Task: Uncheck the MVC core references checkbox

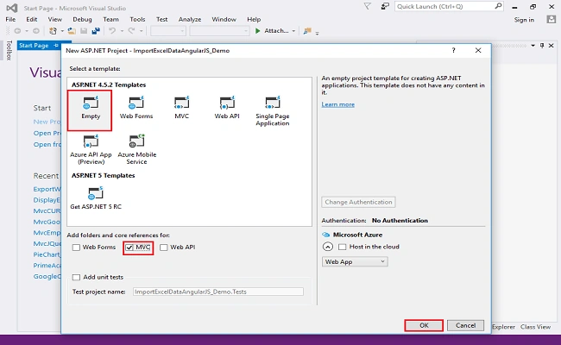Action: 129,248
